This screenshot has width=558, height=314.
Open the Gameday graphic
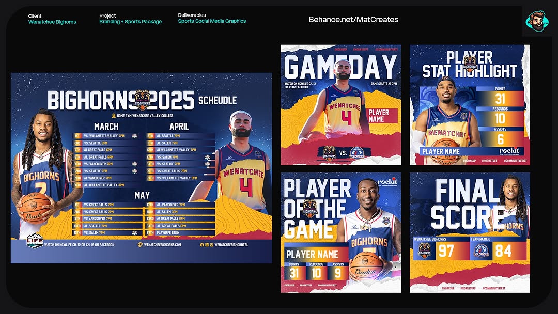pos(341,105)
